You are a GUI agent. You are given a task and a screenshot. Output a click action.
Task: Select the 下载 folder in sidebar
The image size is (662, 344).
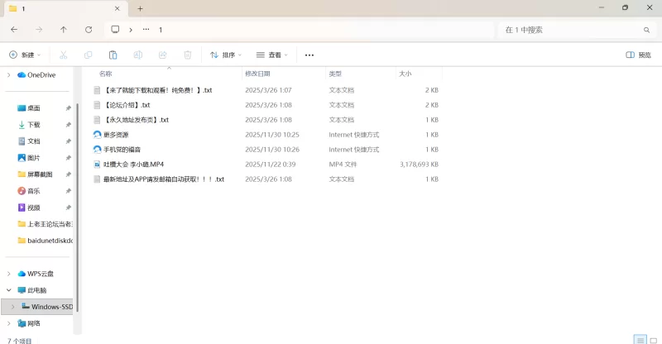[33, 124]
